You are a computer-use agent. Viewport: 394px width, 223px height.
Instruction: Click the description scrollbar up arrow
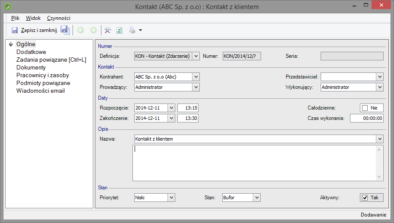pos(379,150)
